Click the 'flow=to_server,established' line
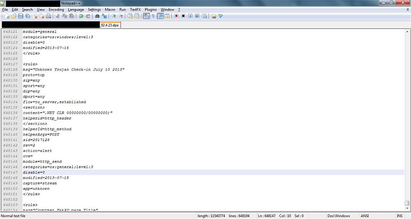The width and height of the screenshot is (411, 219). pos(54,102)
